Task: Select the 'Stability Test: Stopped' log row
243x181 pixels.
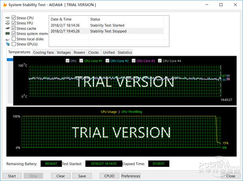Action: click(107, 31)
